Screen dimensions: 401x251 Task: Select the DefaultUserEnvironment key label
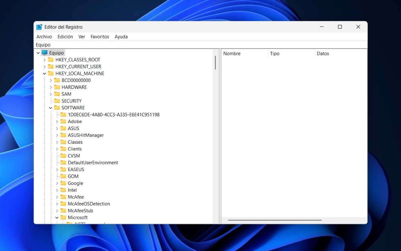tap(93, 163)
